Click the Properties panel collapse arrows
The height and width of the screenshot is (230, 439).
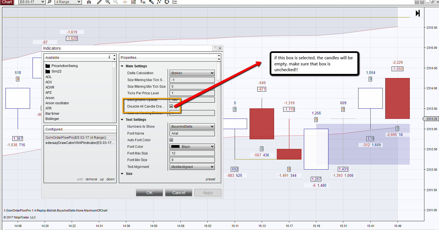point(219,57)
